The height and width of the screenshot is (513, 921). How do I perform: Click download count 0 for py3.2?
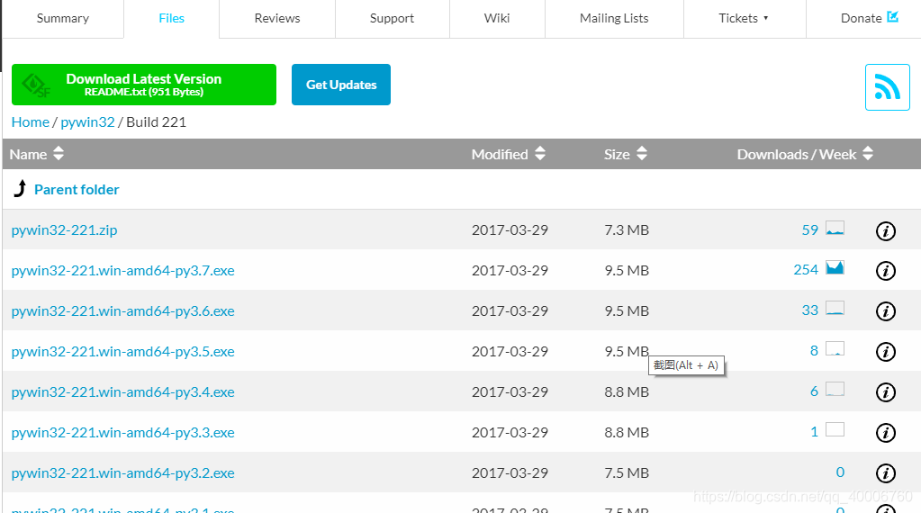tap(840, 472)
